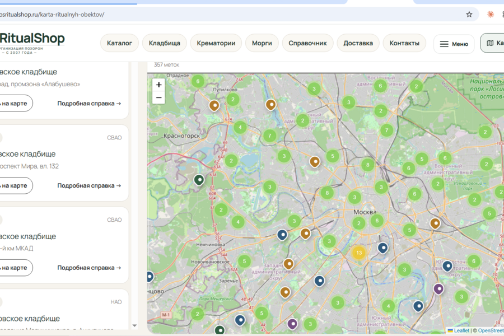Click the blue pin right of cluster 13
The width and height of the screenshot is (504, 336).
point(383,248)
